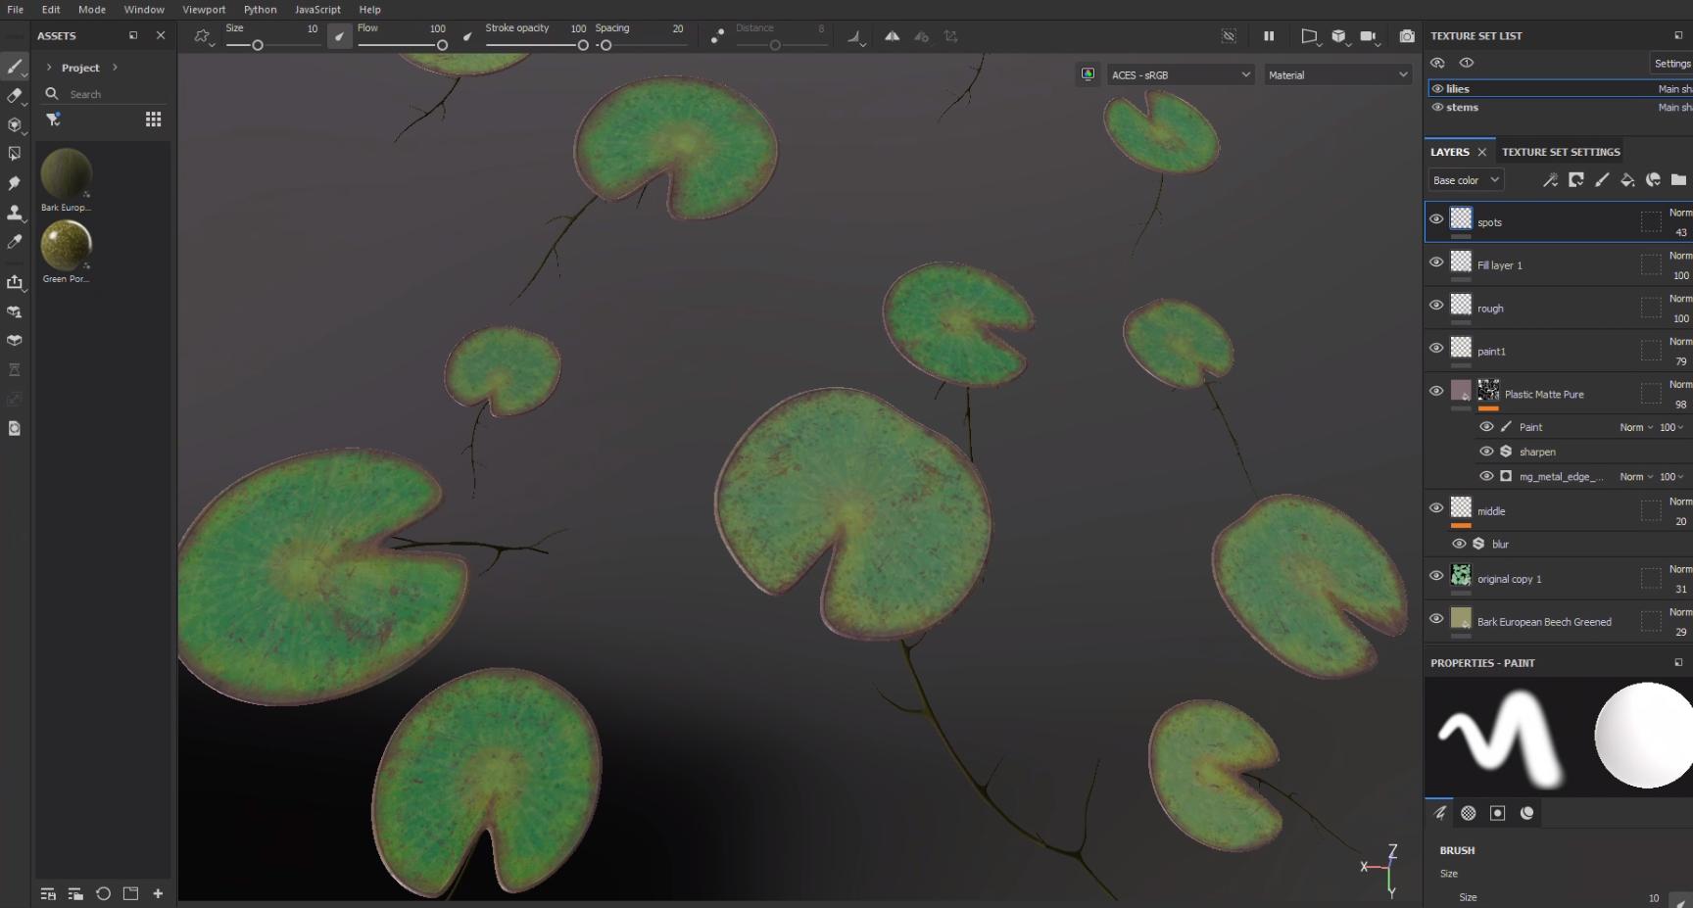Image resolution: width=1693 pixels, height=908 pixels.
Task: Click the camera screenshot icon
Action: [x=1407, y=36]
